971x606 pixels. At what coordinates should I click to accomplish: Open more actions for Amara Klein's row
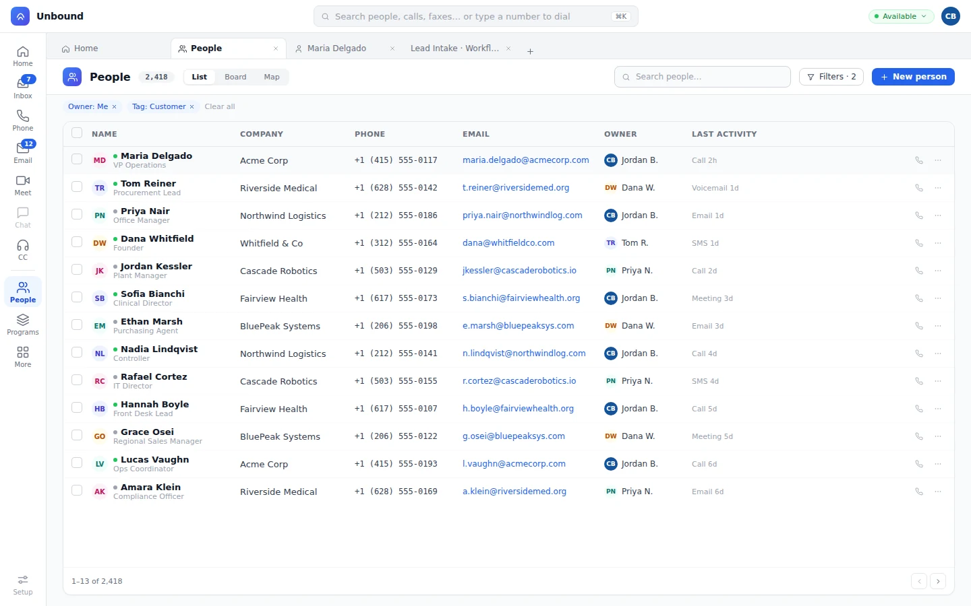[x=938, y=492]
